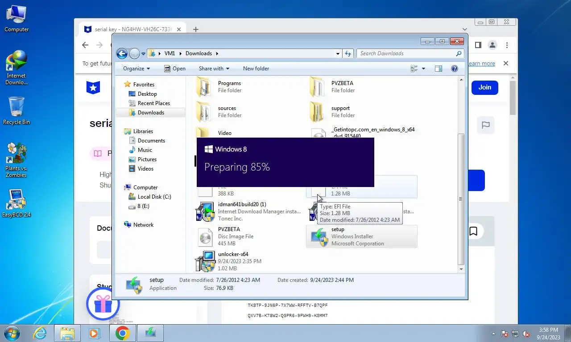Toggle the preview pane
This screenshot has height=342, width=571.
[x=439, y=69]
